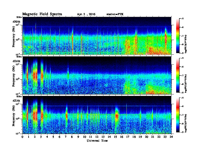Select the dZ/dt panel label
Screen dimensions: 204x157
(x=16, y=101)
